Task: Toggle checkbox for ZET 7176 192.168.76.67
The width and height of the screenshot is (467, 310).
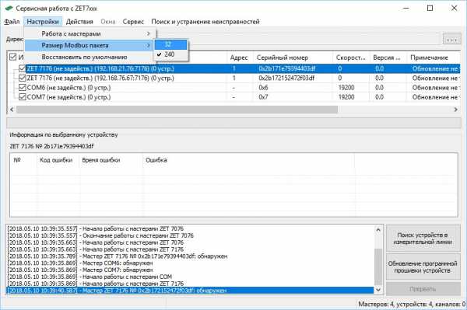Action: point(23,78)
